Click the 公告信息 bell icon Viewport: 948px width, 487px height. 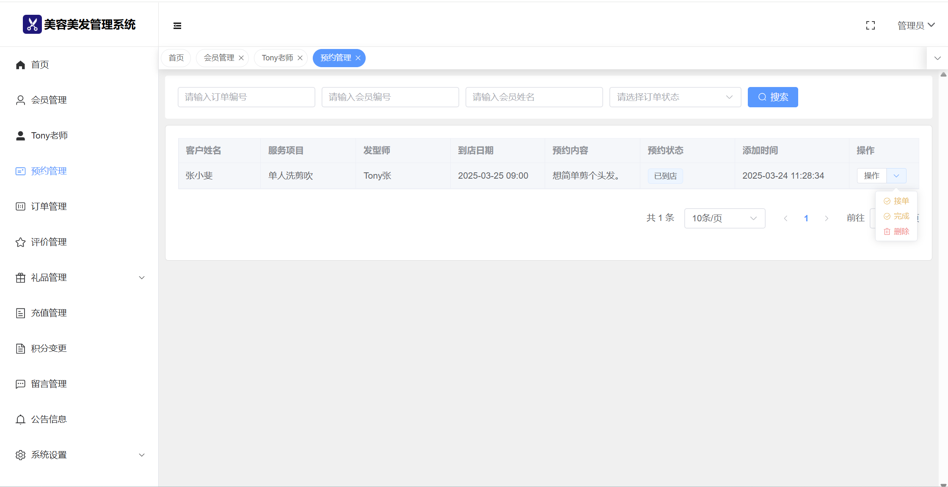pyautogui.click(x=20, y=419)
